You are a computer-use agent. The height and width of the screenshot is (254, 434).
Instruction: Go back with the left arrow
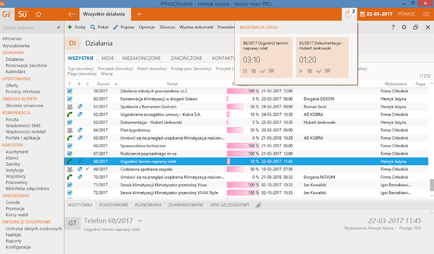click(x=72, y=14)
